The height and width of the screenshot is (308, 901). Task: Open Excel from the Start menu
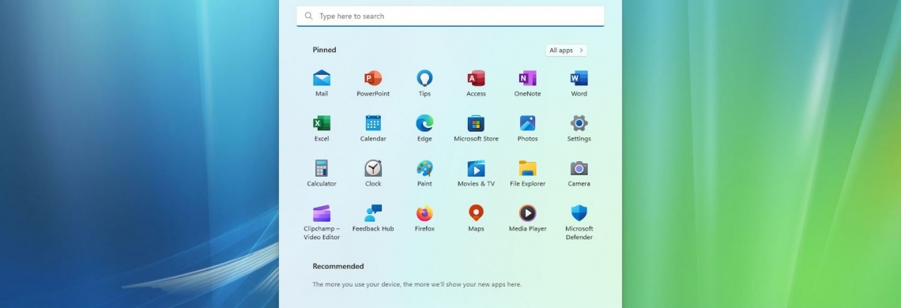322,128
